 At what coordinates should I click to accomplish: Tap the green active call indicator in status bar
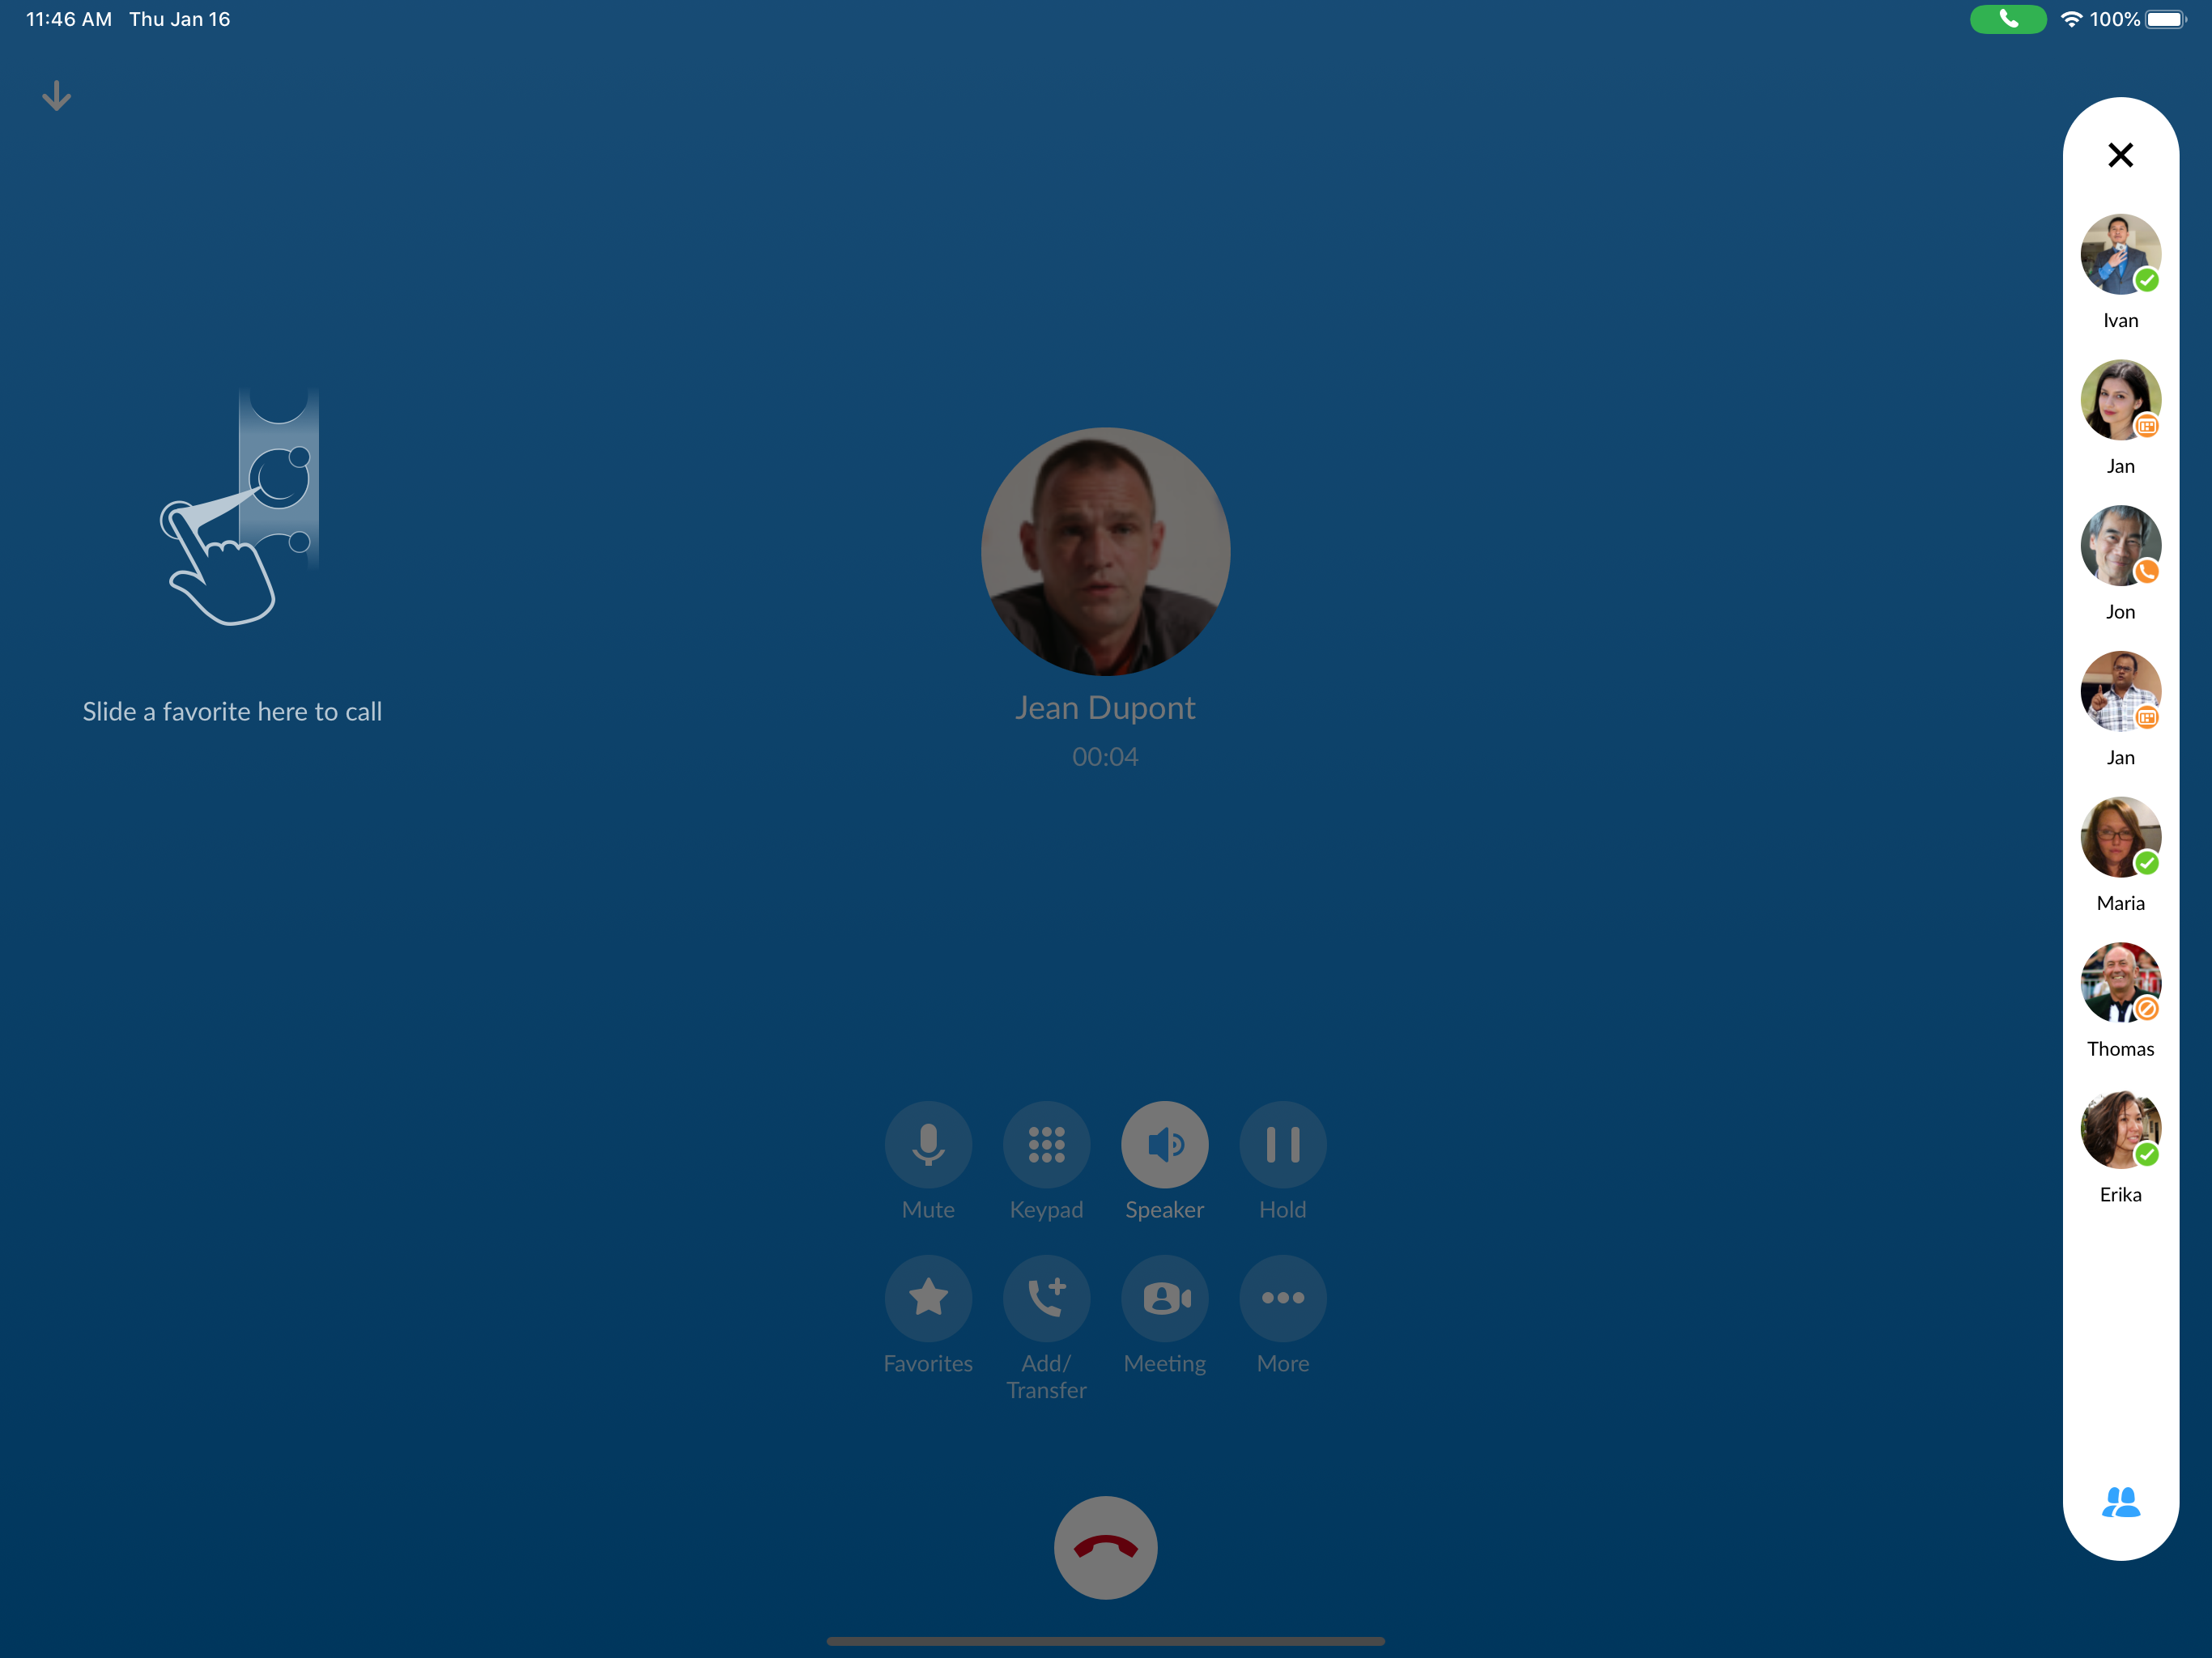tap(2007, 19)
